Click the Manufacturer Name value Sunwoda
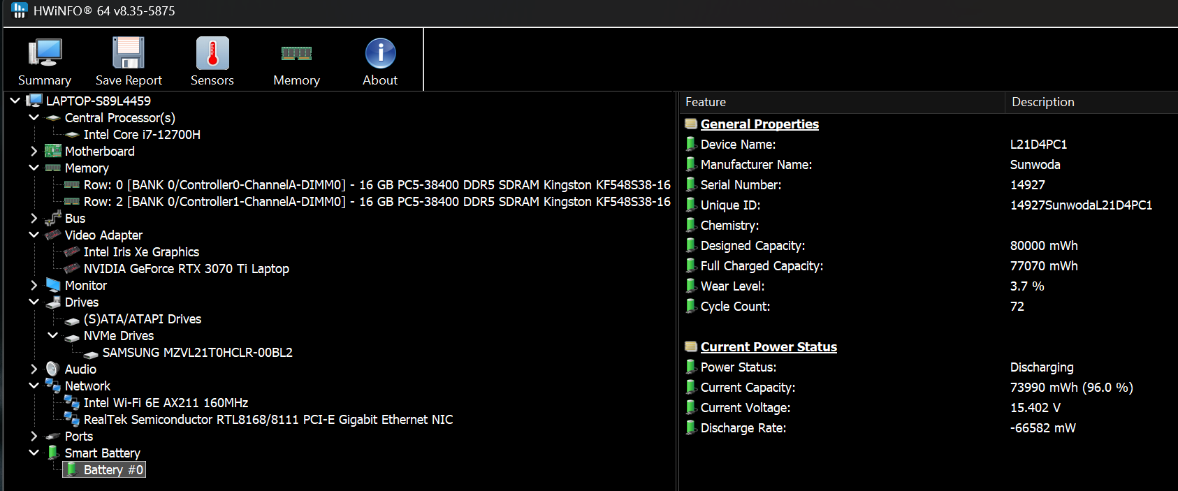Image resolution: width=1178 pixels, height=491 pixels. (x=1035, y=164)
